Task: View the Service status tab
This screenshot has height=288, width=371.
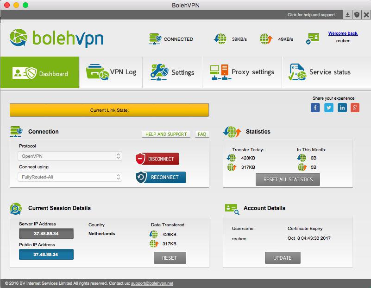Action: click(x=327, y=72)
